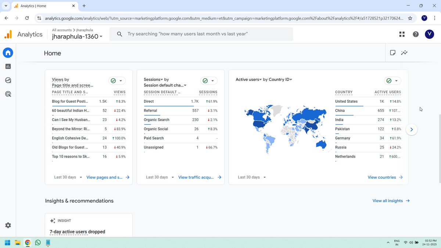
Task: Click the note icon beside Home header
Action: tap(392, 53)
